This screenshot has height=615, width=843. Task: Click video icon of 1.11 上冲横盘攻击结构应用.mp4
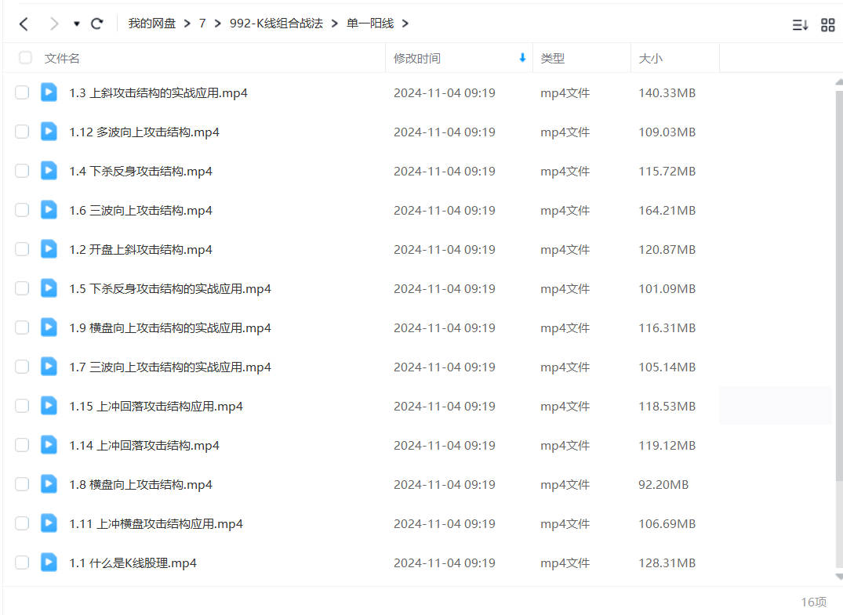pos(49,523)
